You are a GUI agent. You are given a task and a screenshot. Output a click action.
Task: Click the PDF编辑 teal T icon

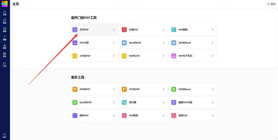[x=174, y=30]
